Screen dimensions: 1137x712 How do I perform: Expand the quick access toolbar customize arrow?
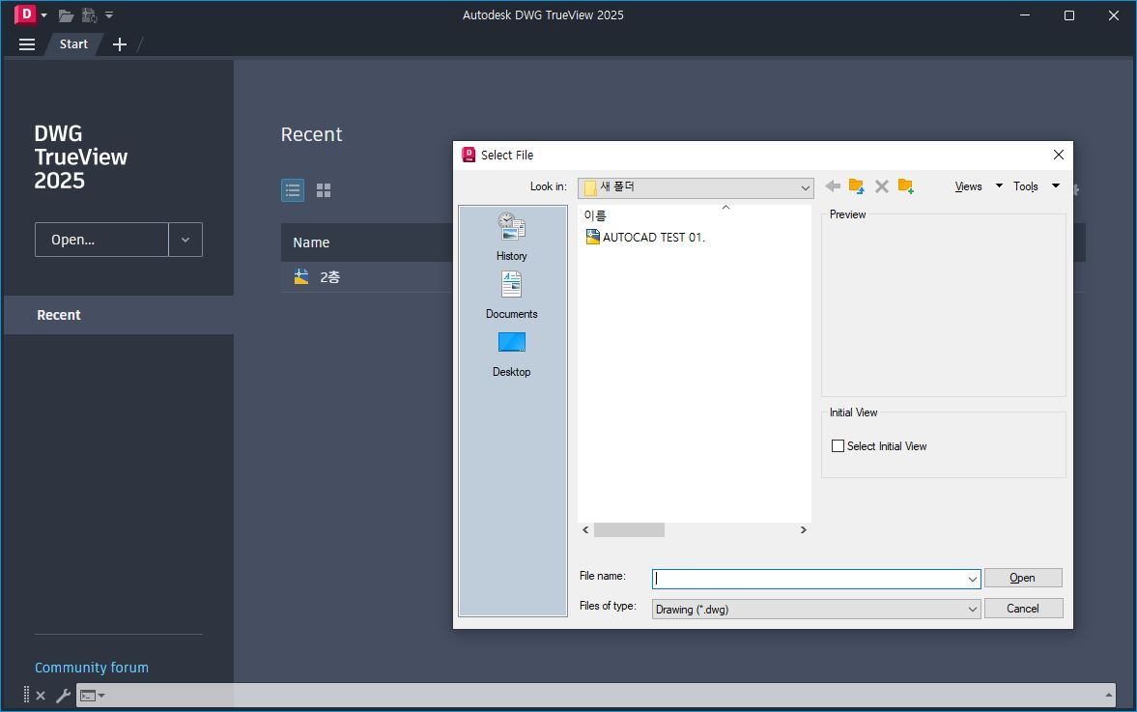pos(109,14)
